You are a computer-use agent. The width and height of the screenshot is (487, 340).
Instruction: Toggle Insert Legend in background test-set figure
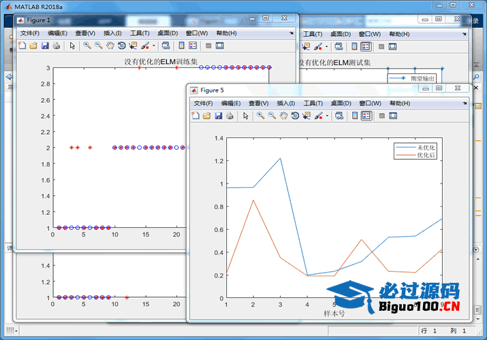pos(366,46)
